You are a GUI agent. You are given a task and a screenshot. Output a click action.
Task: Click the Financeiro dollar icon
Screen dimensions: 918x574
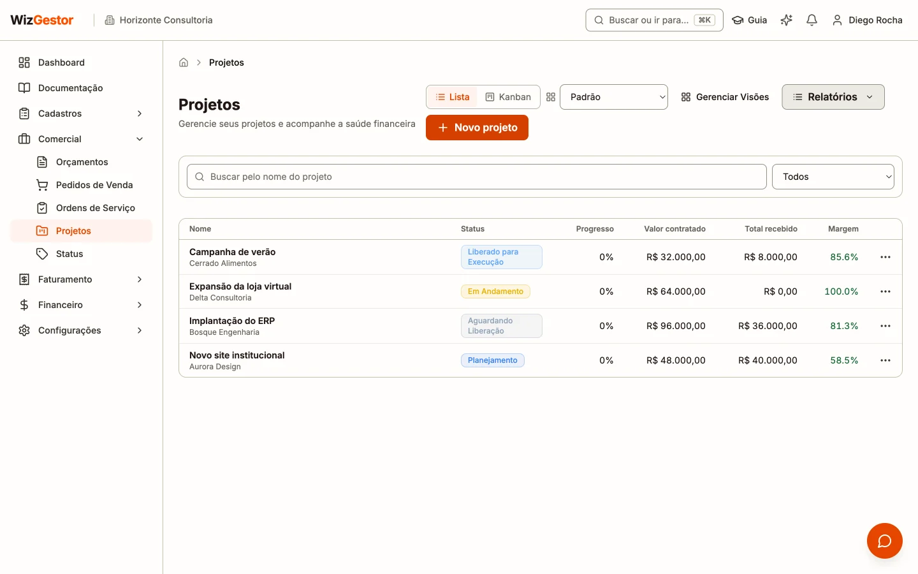click(24, 305)
